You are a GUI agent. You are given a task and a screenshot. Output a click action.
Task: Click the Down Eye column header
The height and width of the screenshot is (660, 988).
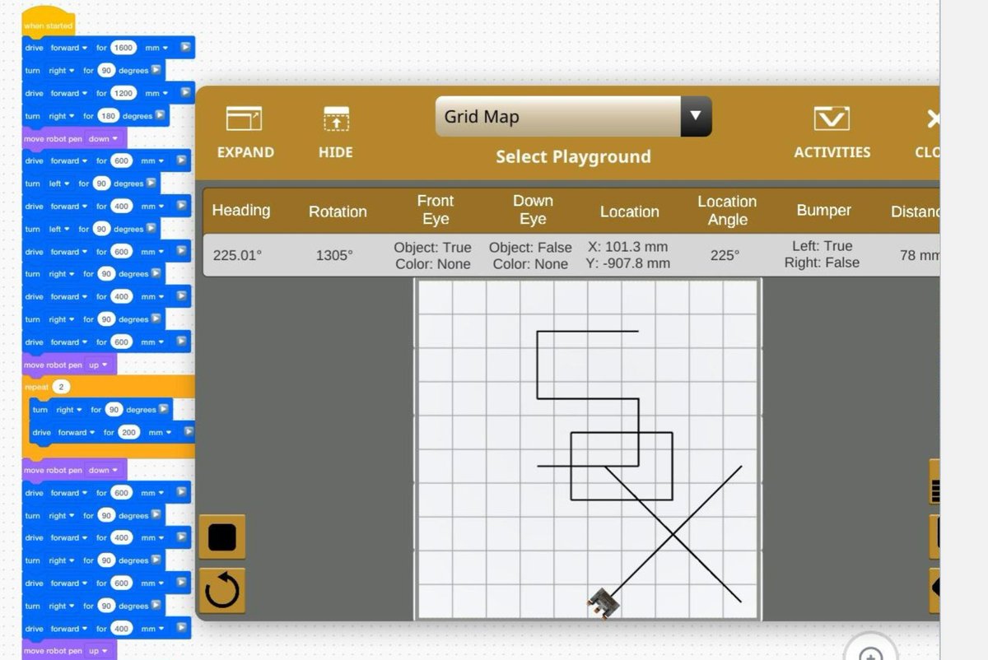point(533,210)
